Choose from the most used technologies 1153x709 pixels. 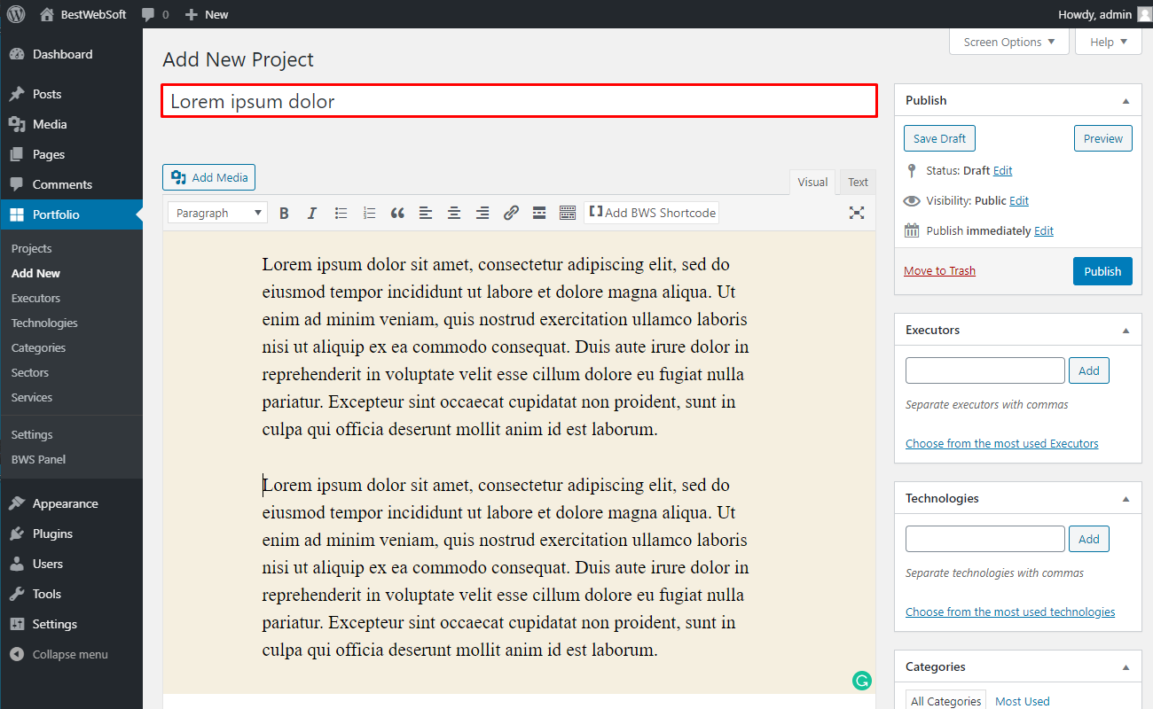[1010, 612]
